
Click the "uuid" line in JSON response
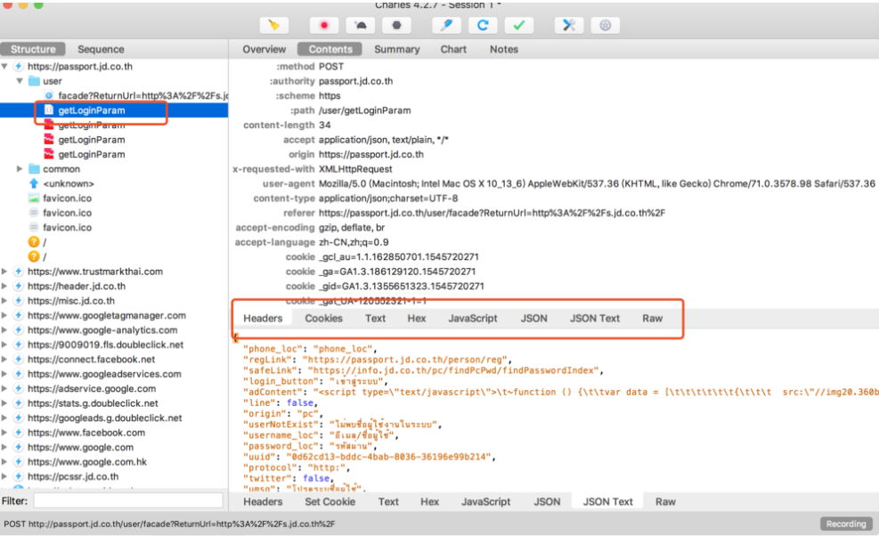(370, 457)
